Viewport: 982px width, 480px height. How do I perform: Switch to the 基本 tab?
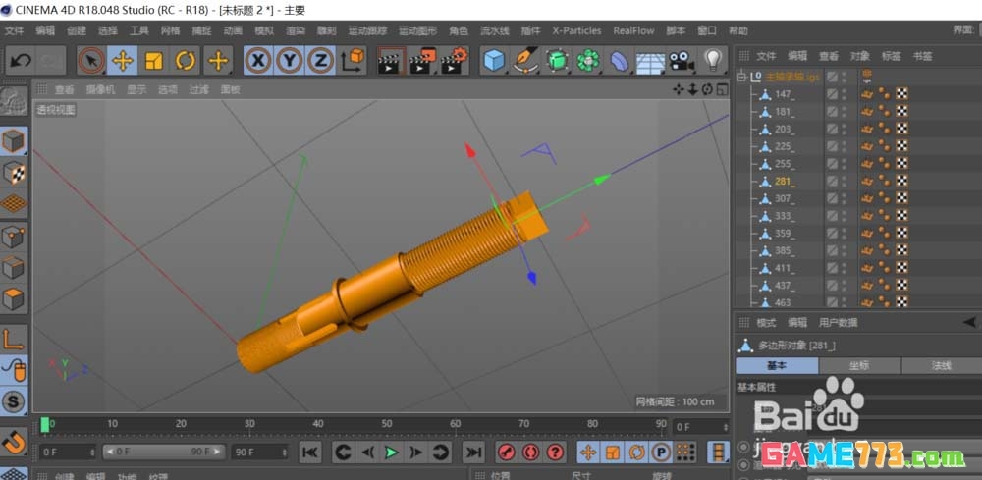coord(777,366)
